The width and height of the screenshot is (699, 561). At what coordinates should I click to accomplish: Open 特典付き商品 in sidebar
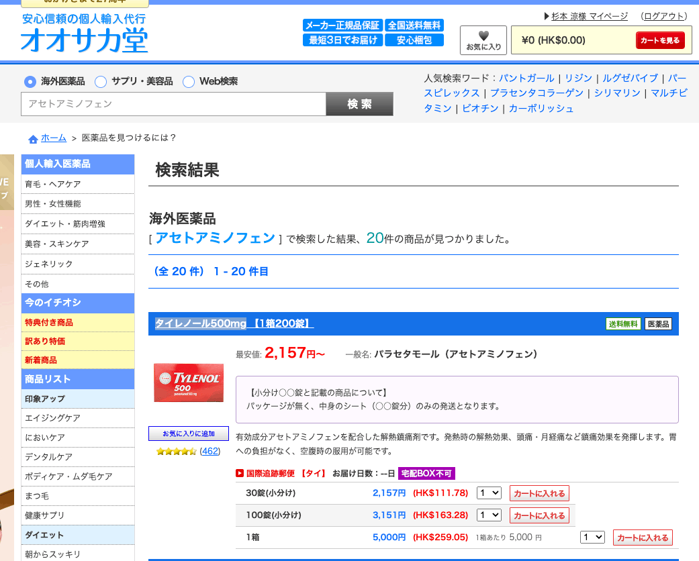pos(78,323)
